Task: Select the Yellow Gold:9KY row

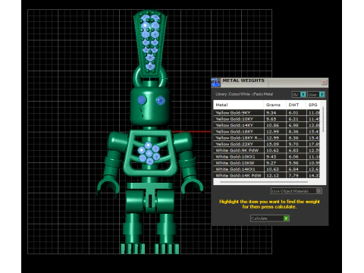Action: [267, 113]
